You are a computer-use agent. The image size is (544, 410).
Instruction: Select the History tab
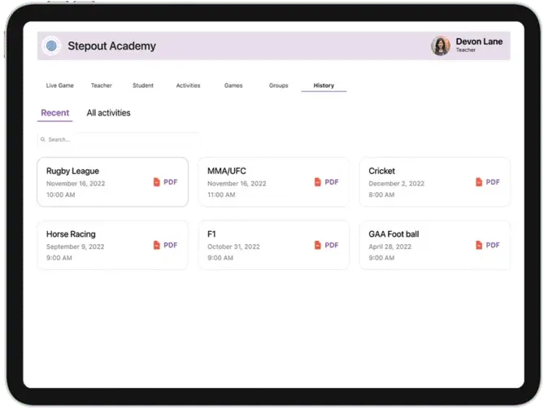324,85
